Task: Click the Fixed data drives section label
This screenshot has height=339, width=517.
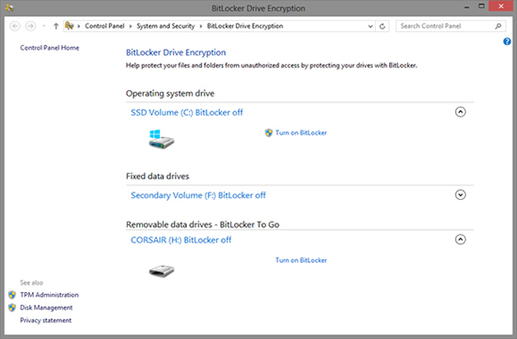Action: (x=158, y=177)
